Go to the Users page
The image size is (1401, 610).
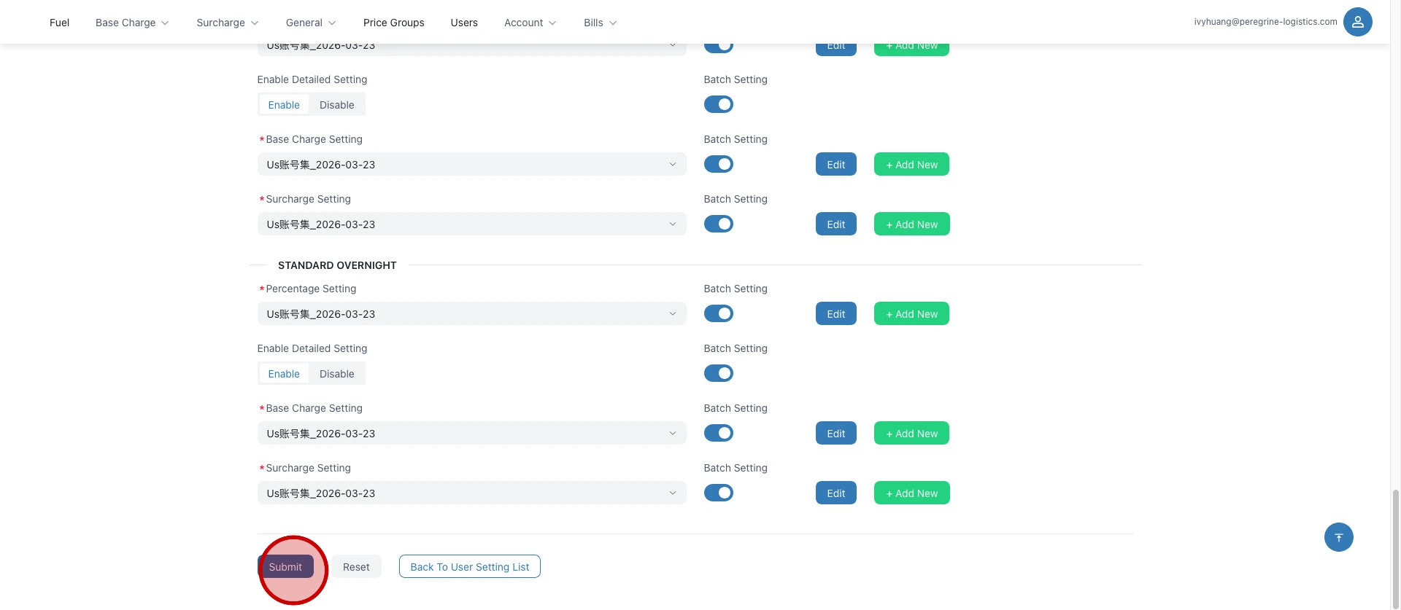pos(463,23)
